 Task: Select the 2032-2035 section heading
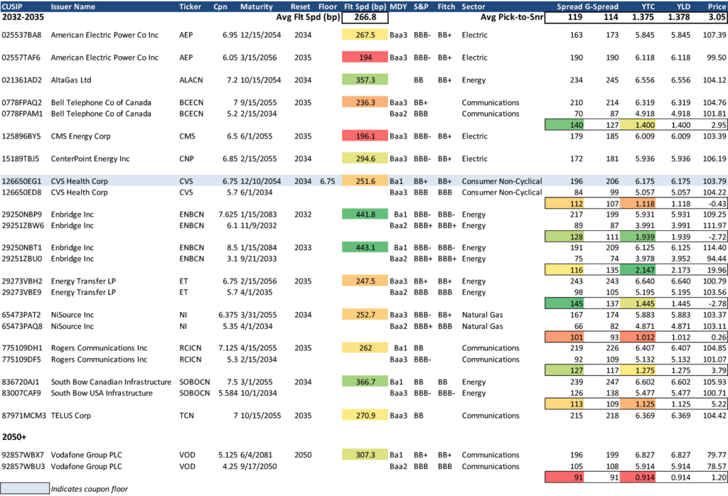[28, 17]
